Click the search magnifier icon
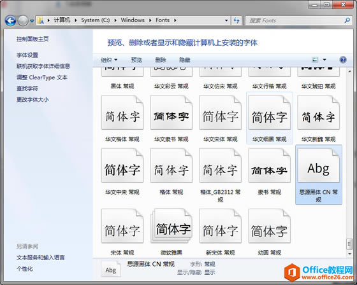The image size is (357, 285). tap(347, 20)
